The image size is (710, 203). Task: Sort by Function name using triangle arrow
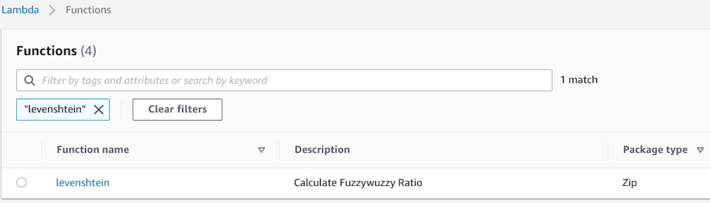[262, 150]
